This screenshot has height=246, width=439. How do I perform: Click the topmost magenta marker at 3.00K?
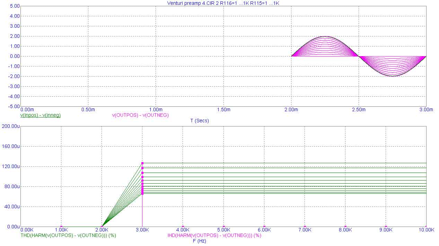tap(142, 163)
